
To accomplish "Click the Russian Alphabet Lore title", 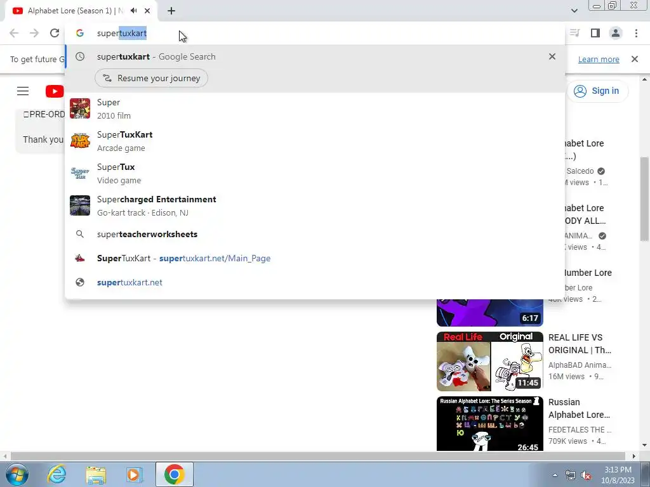I will 579,408.
